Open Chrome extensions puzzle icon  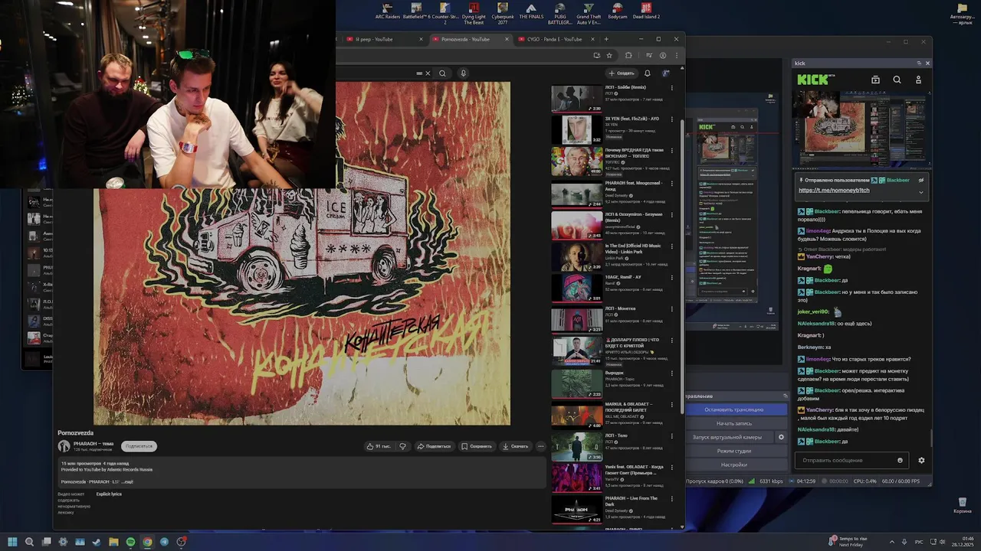628,55
